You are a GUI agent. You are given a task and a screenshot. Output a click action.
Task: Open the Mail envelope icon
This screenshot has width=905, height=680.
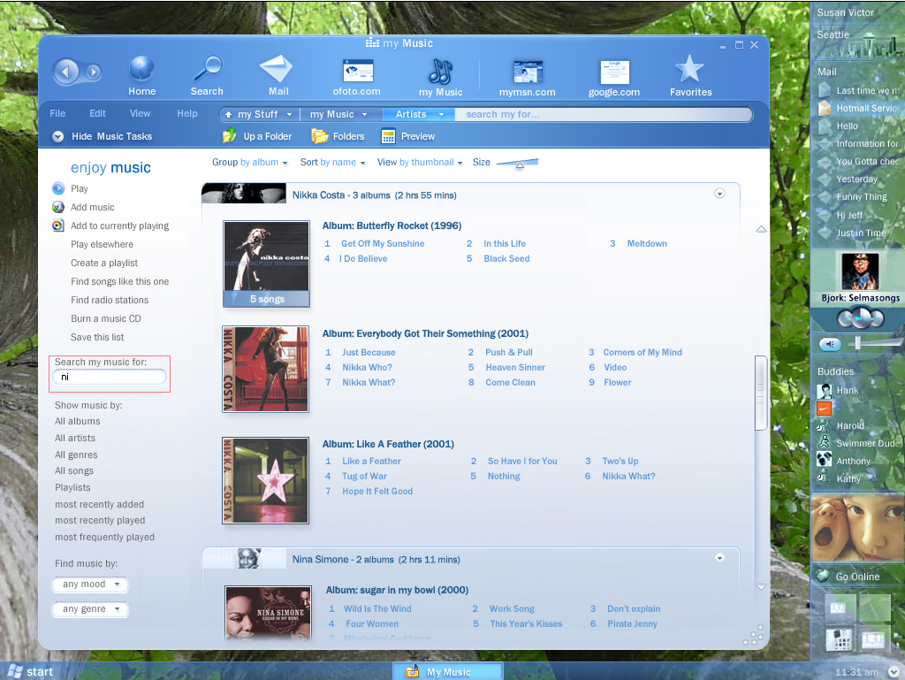[x=277, y=68]
